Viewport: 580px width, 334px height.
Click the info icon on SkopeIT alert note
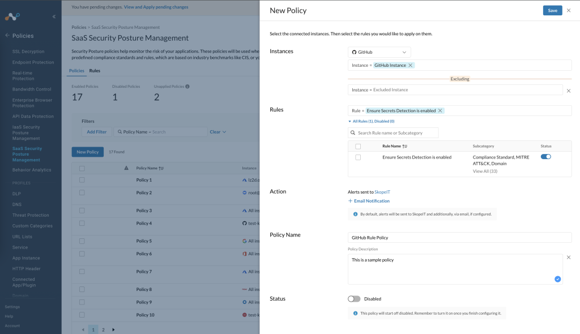click(356, 214)
